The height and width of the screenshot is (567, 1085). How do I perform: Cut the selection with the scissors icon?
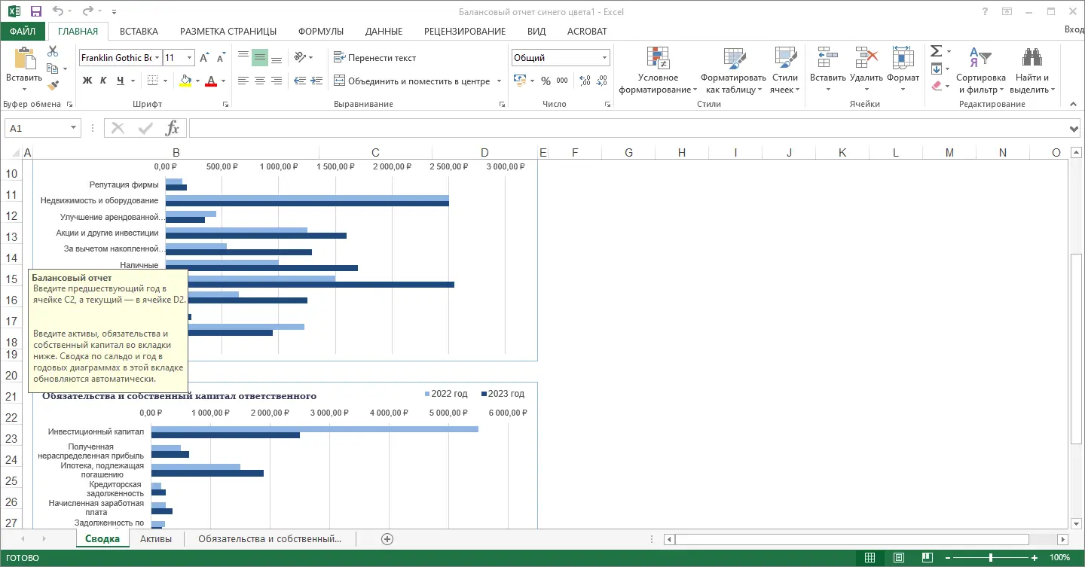[53, 52]
